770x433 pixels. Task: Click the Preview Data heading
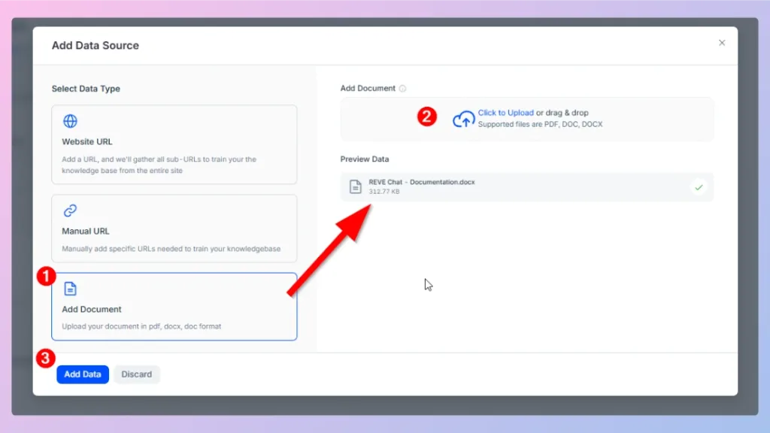(365, 159)
